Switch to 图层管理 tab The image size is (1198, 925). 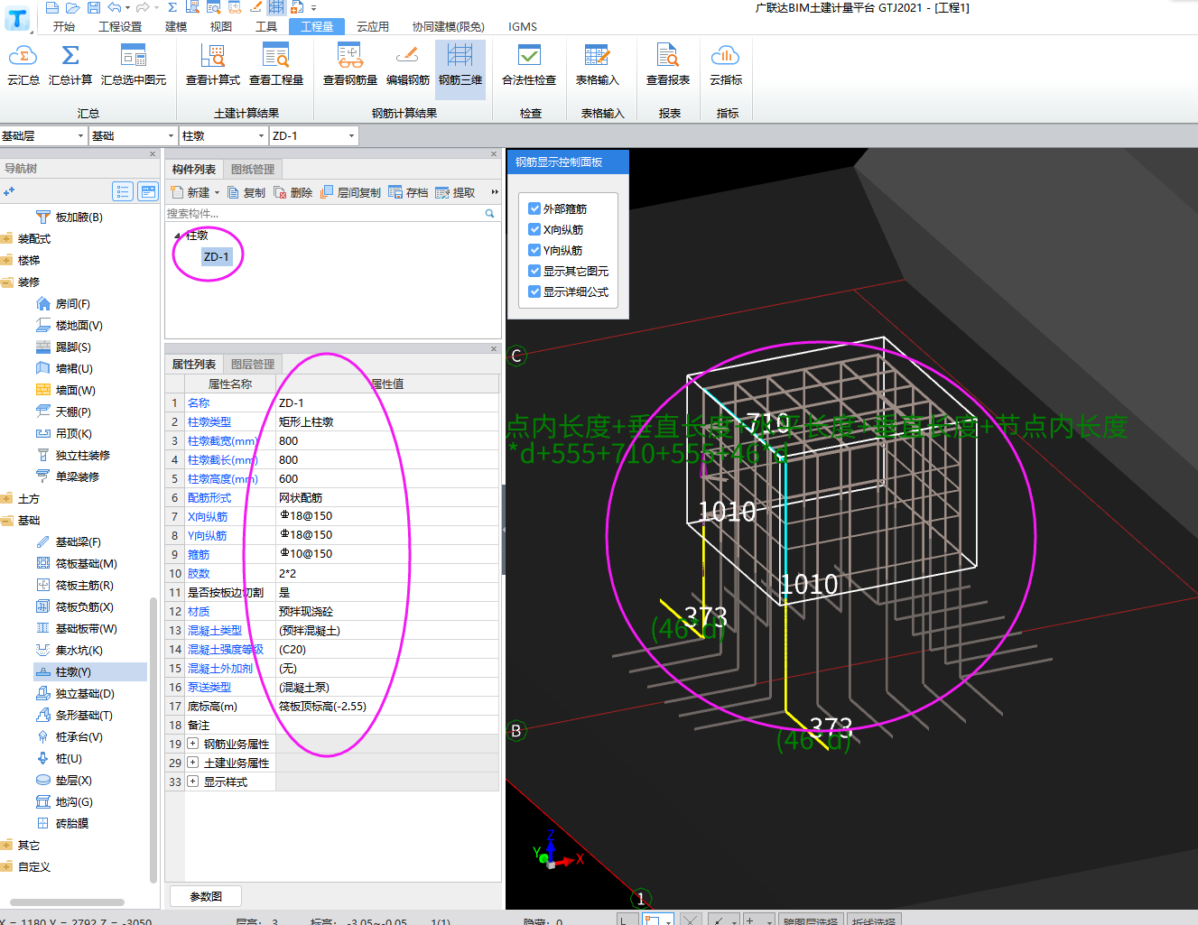click(x=253, y=364)
